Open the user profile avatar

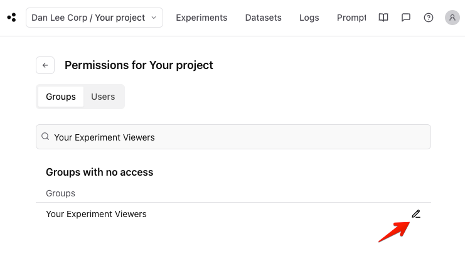pyautogui.click(x=452, y=18)
